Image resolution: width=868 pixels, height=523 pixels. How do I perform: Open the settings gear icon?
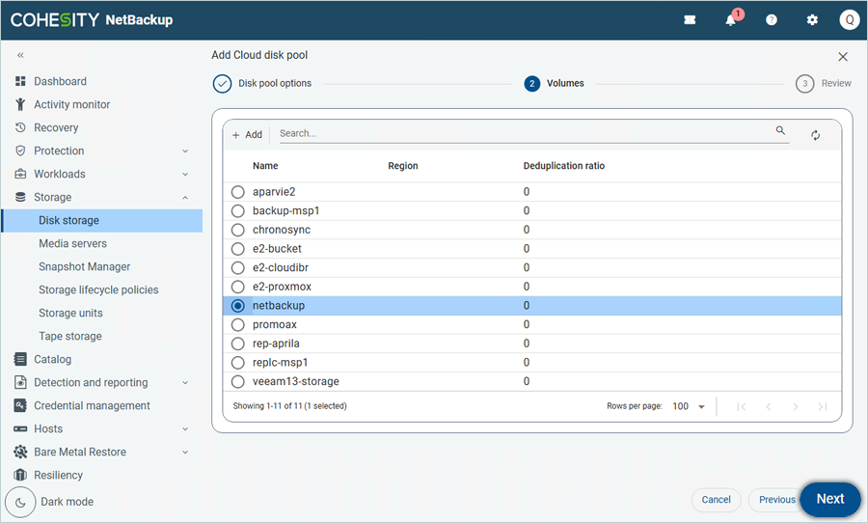812,20
